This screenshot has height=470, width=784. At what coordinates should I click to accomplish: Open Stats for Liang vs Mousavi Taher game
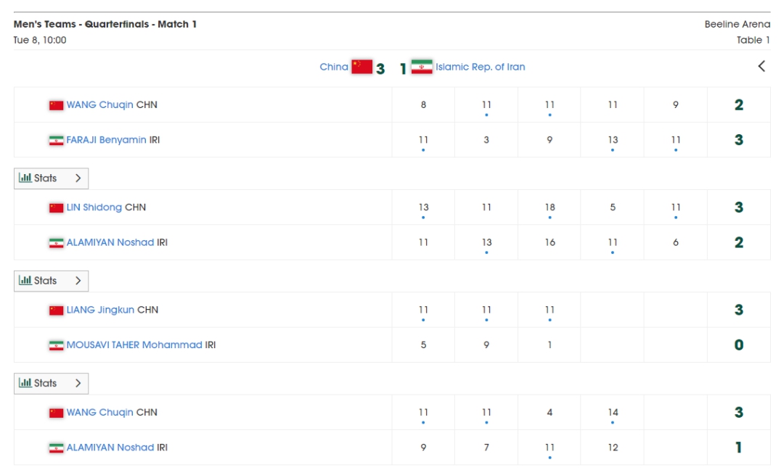click(51, 383)
